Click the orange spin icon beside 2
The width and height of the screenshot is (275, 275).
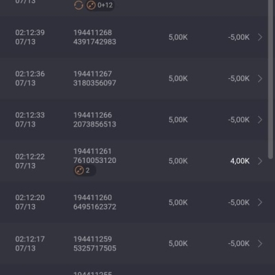pyautogui.click(x=79, y=170)
